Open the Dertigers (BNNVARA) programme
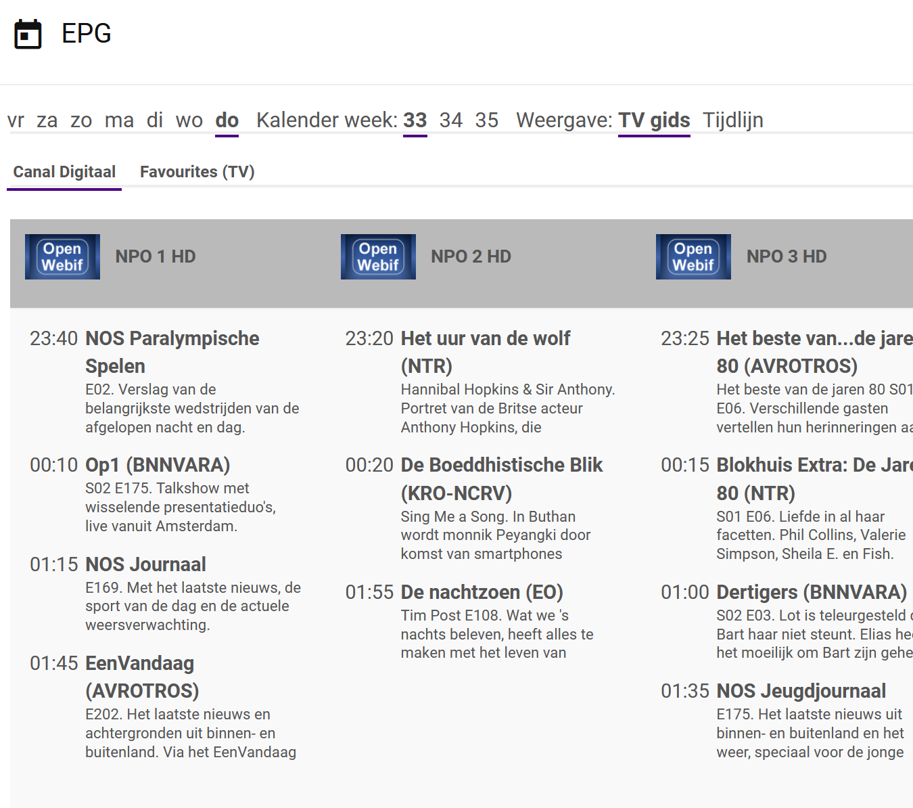Screen dimensions: 913x808 click(812, 592)
